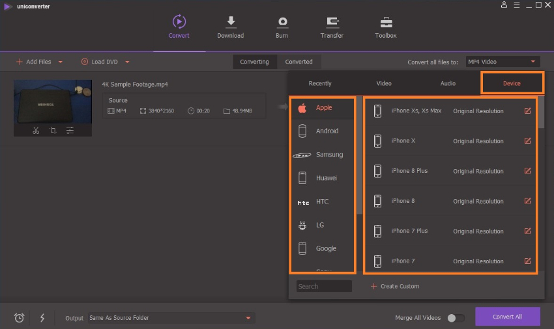Select the Apple device category
This screenshot has width=554, height=329.
322,108
